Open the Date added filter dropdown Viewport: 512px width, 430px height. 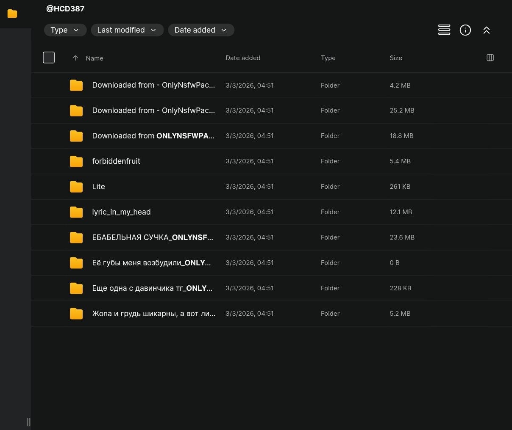(200, 30)
